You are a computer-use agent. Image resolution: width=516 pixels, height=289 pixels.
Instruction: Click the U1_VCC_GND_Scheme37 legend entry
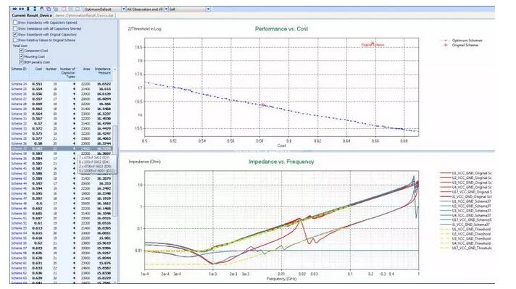click(x=466, y=201)
